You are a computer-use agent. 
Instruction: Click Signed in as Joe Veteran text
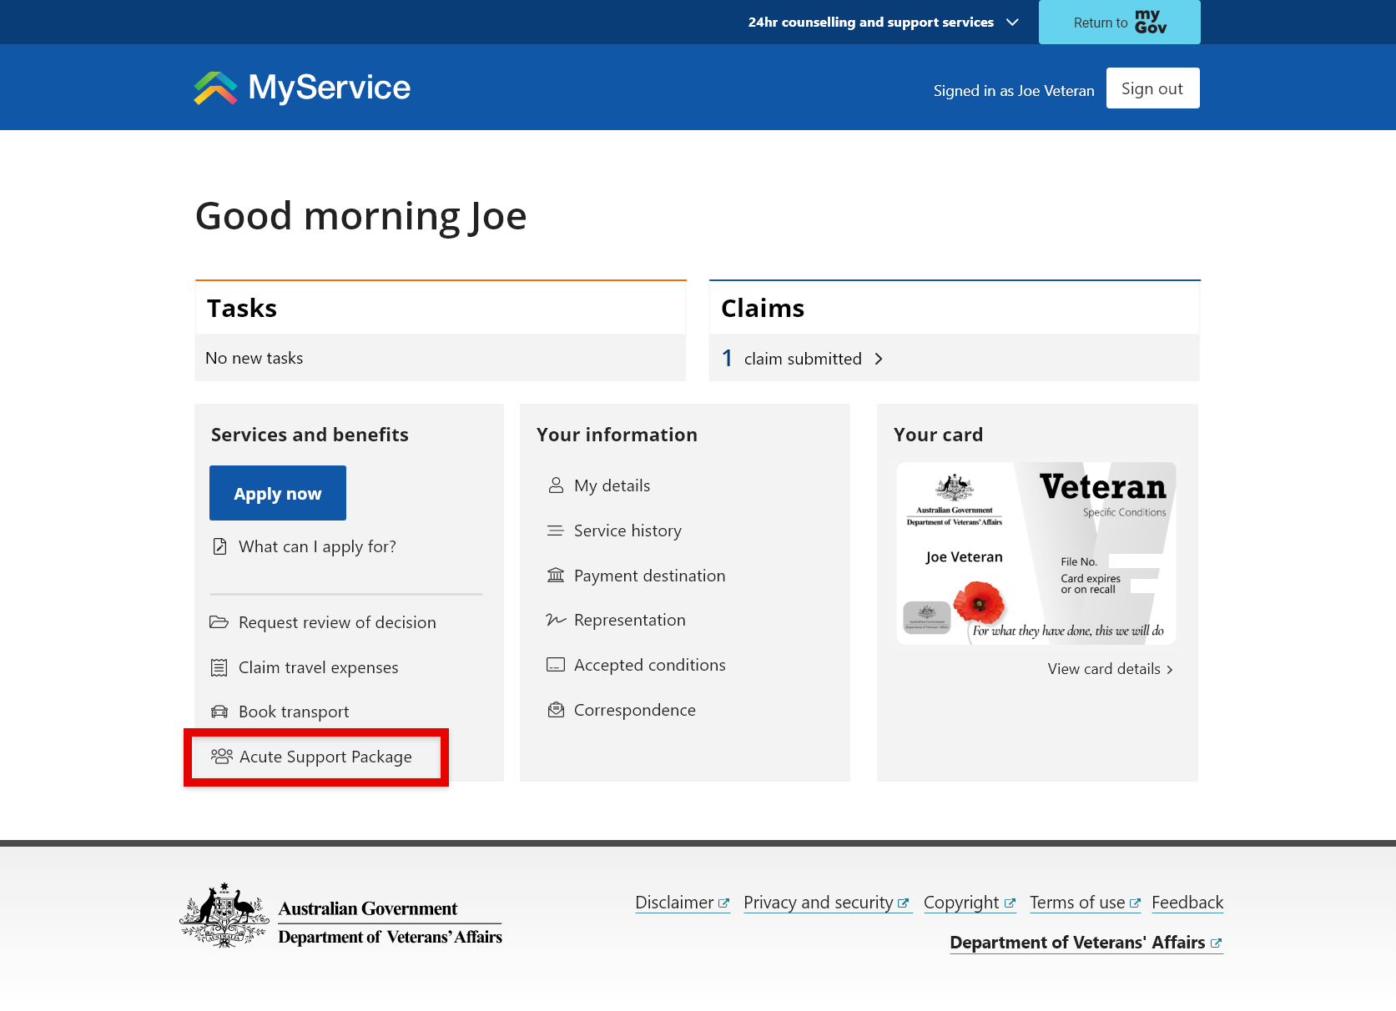(1014, 90)
